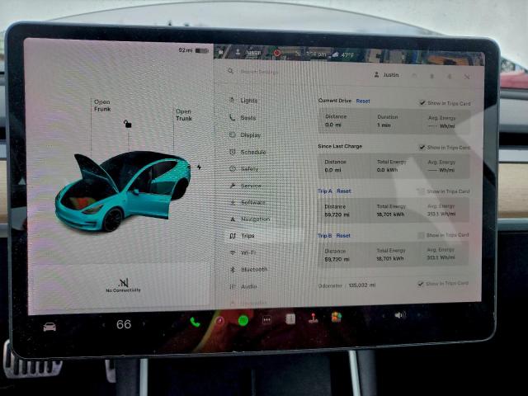Tap the 3D car model image
Viewport: 528px width, 396px height.
[x=123, y=191]
